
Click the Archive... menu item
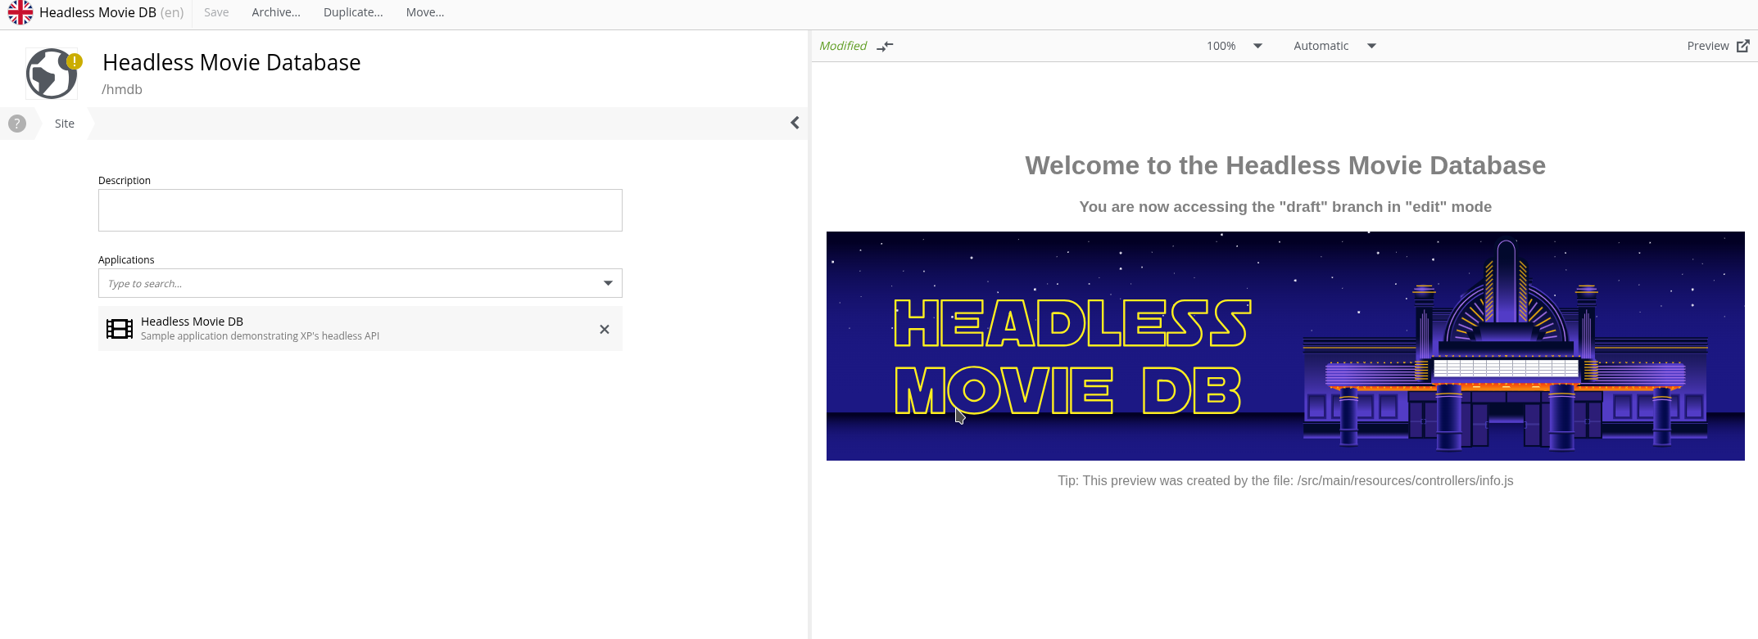(x=276, y=12)
